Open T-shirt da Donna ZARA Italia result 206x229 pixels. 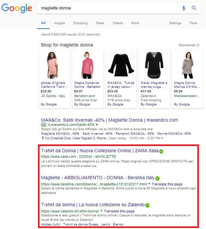pyautogui.click(x=100, y=151)
